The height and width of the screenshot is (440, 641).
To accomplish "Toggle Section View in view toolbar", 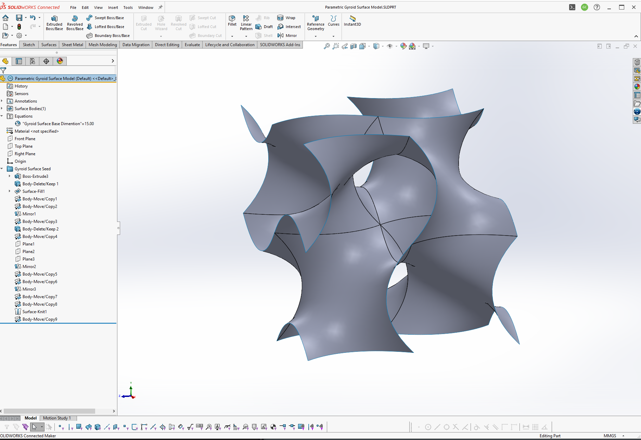I will click(x=354, y=46).
